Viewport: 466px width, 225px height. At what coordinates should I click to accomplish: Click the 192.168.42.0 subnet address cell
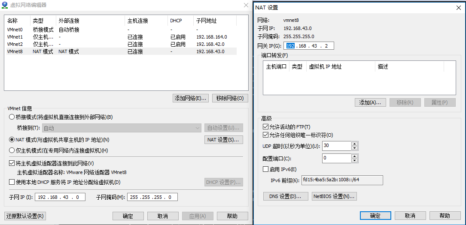(x=210, y=44)
